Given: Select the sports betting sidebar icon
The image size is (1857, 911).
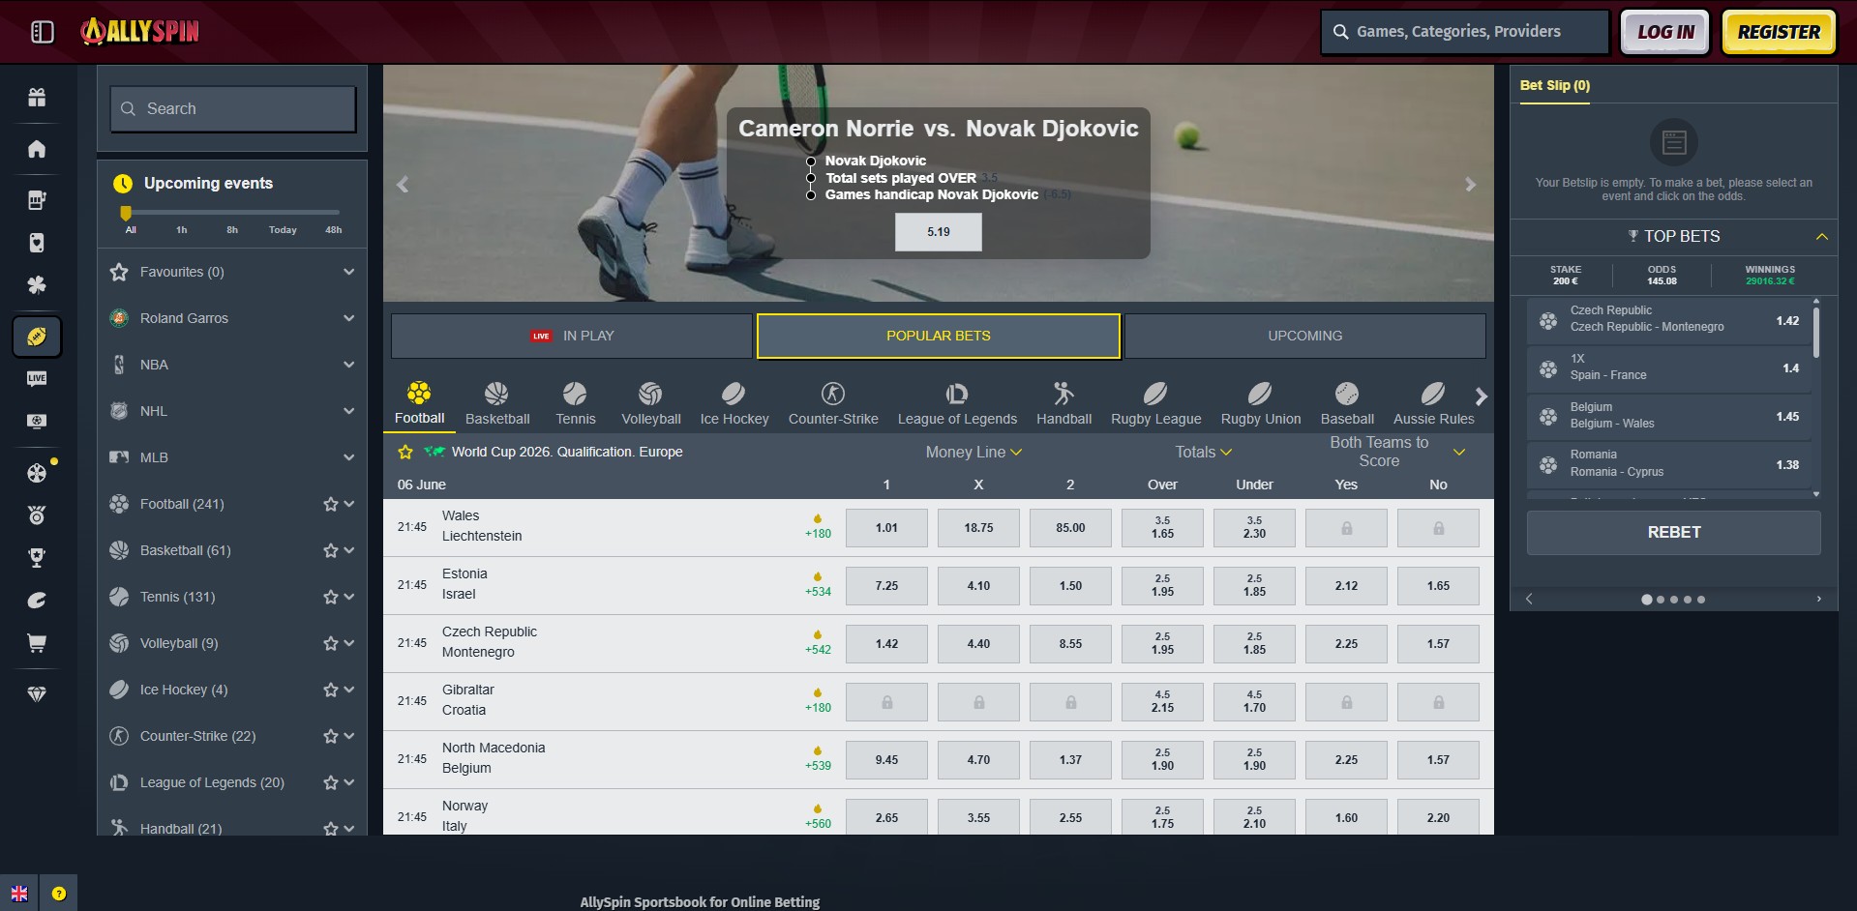Looking at the screenshot, I should point(37,337).
